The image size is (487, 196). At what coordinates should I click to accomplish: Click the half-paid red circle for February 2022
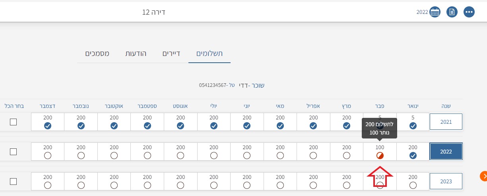point(380,156)
